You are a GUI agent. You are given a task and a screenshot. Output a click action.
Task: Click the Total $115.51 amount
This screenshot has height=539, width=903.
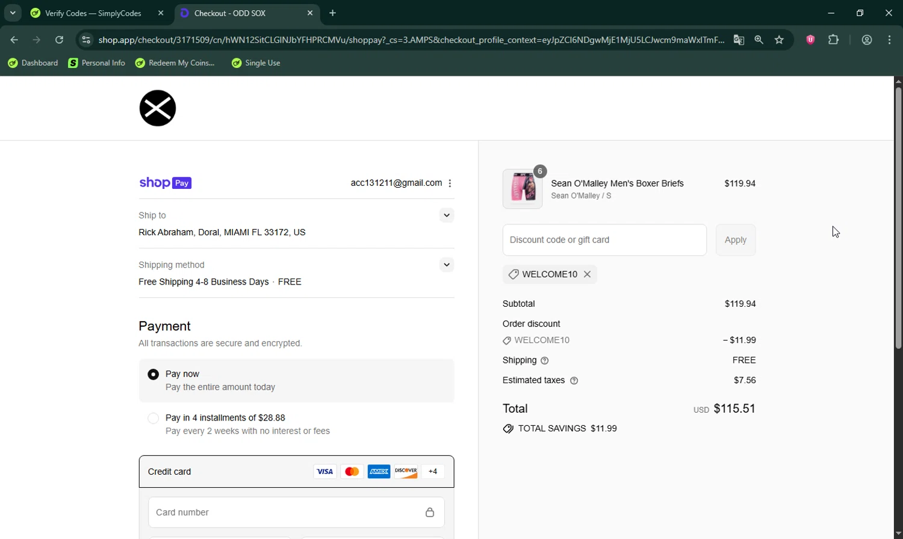[734, 409]
